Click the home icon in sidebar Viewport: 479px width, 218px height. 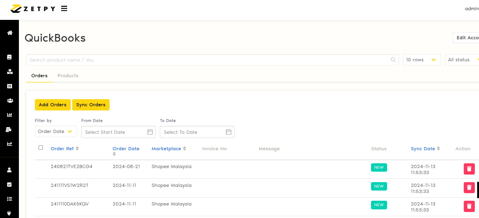[10, 33]
